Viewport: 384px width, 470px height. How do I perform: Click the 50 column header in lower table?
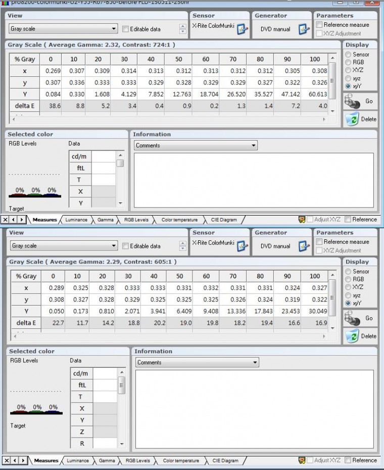(179, 276)
